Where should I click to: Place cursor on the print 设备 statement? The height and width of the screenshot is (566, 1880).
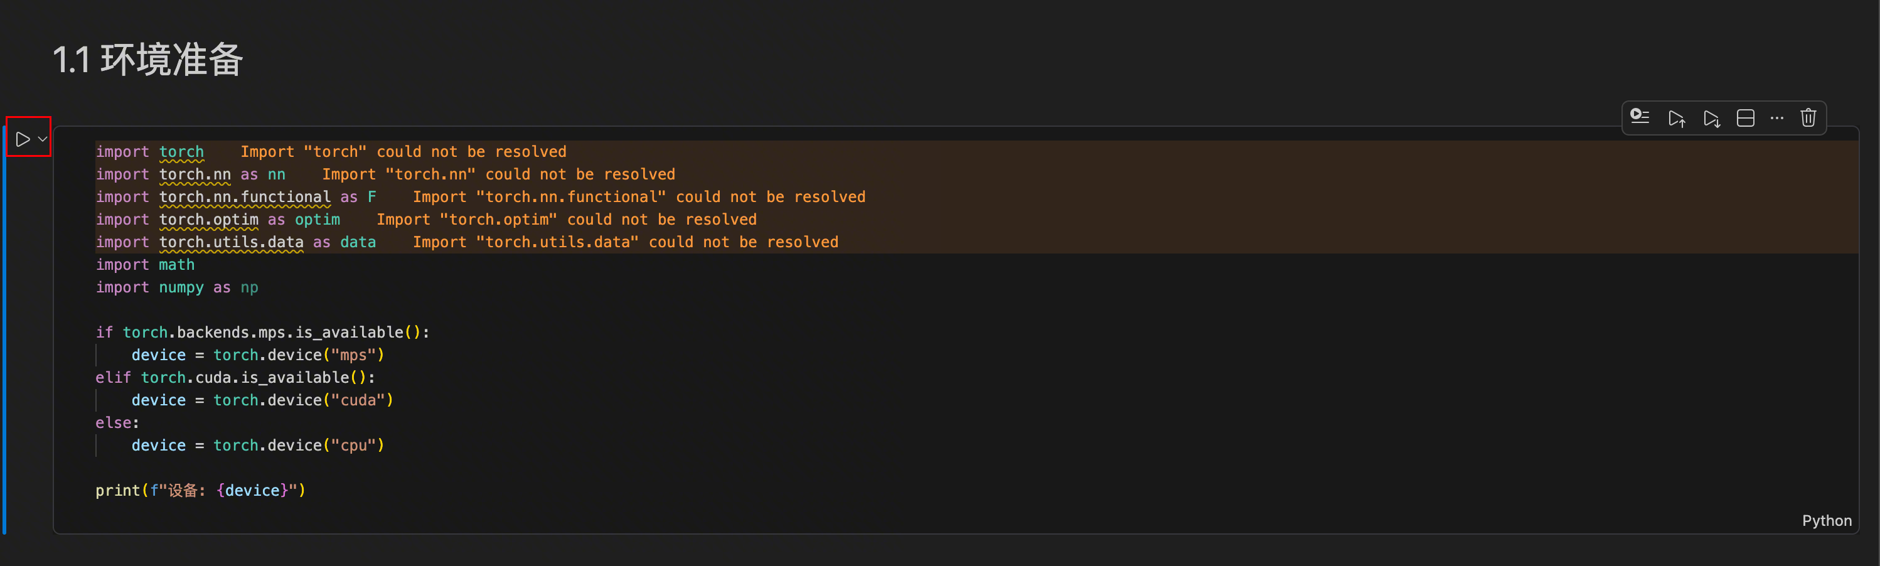point(200,491)
